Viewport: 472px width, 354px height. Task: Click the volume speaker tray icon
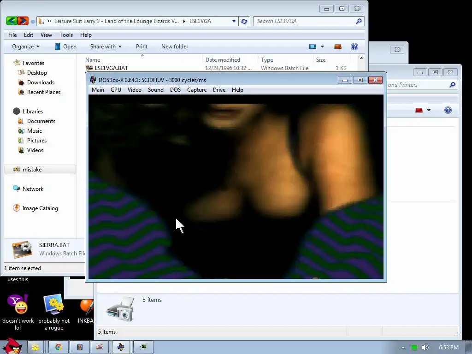425,348
